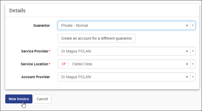Click the Details panel heading
The image size is (202, 111).
[x=17, y=11]
